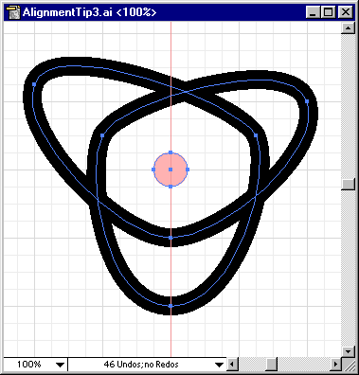Select the upper-right outer anchor point of the knot
This screenshot has width=359, height=375.
pos(307,101)
